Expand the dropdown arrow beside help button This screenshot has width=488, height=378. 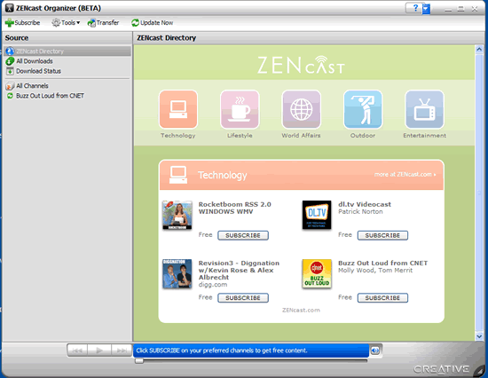pyautogui.click(x=427, y=8)
